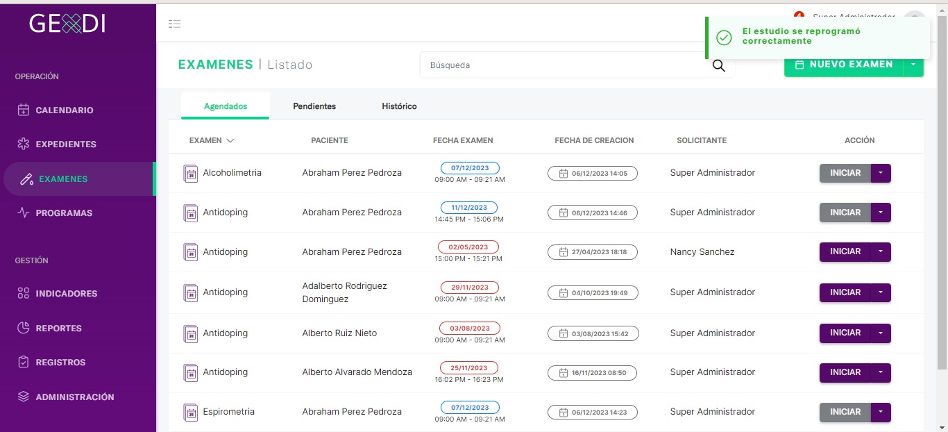
Task: Switch to the Agendados tab
Action: 226,106
